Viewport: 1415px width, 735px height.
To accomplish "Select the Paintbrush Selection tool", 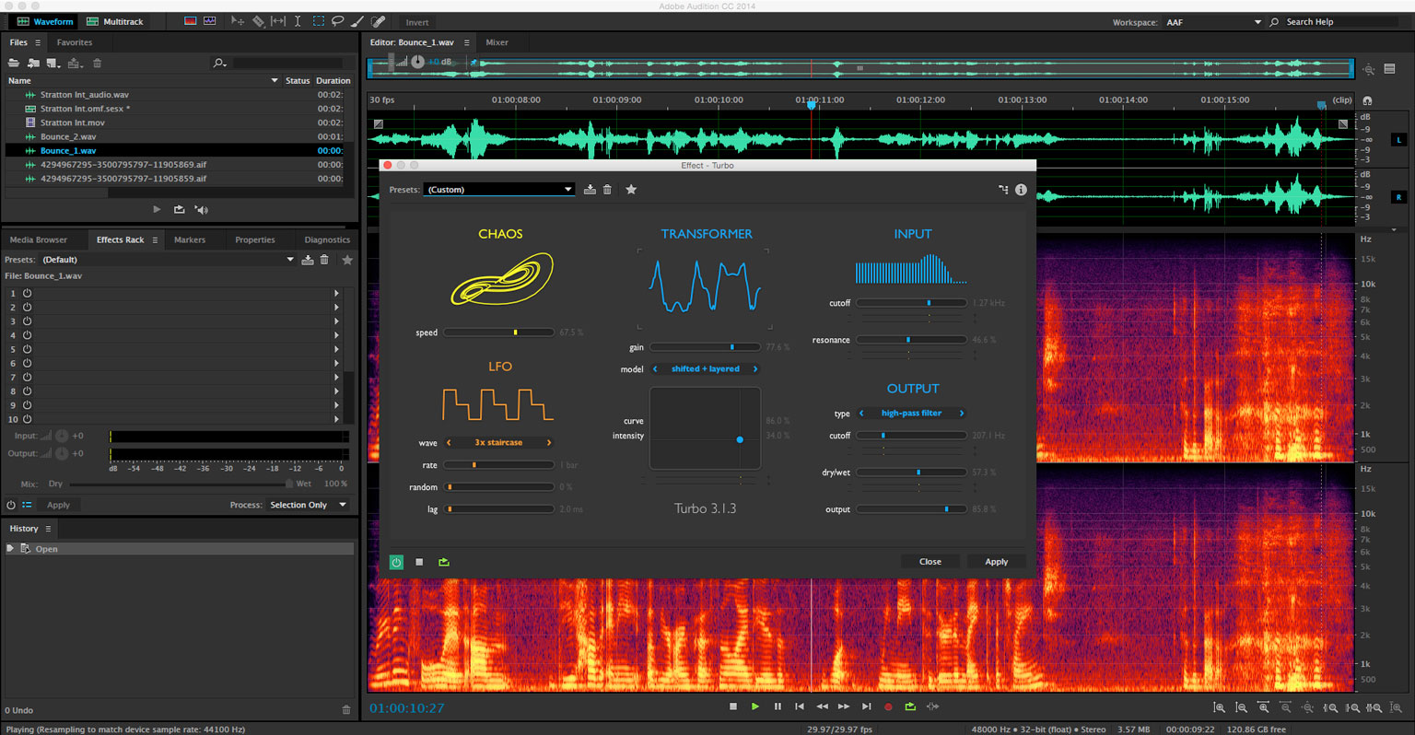I will click(x=357, y=21).
